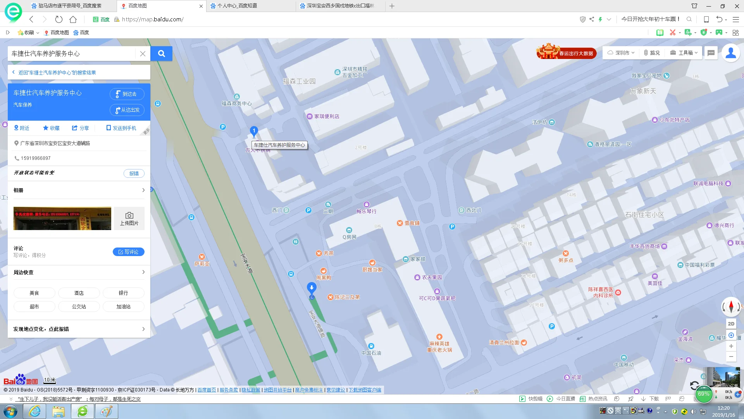Toggle 2D map view
The image size is (744, 419).
731,324
